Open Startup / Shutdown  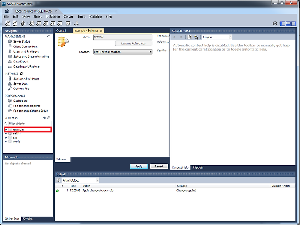pyautogui.click(x=23, y=78)
